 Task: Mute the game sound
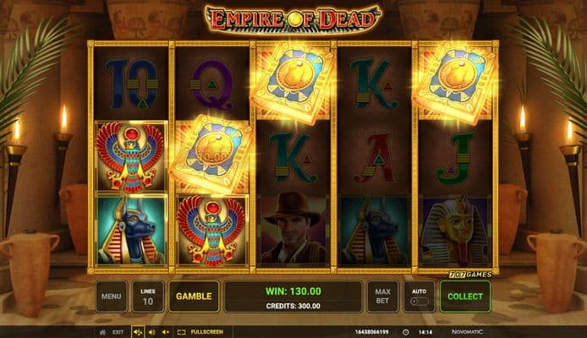click(166, 332)
